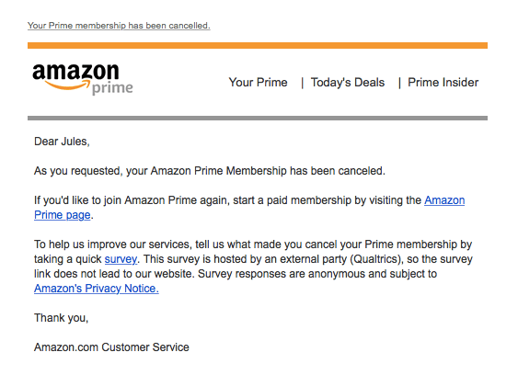518x375 pixels.
Task: Click the black 'amazon' wordmark in the logo
Action: [x=75, y=72]
